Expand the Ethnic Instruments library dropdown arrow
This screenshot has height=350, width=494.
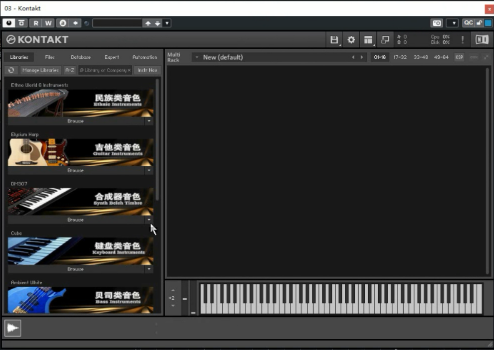coord(149,121)
